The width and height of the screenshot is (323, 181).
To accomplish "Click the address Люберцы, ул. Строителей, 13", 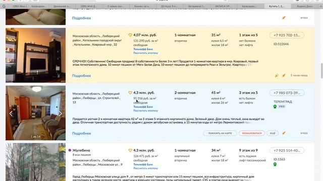I will coord(96,98).
